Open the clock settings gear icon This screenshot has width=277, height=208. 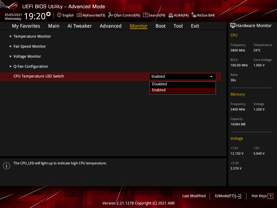pos(48,14)
